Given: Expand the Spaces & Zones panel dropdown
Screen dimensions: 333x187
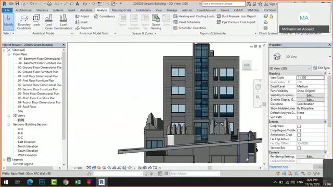Looking at the screenshot, I should (x=144, y=33).
